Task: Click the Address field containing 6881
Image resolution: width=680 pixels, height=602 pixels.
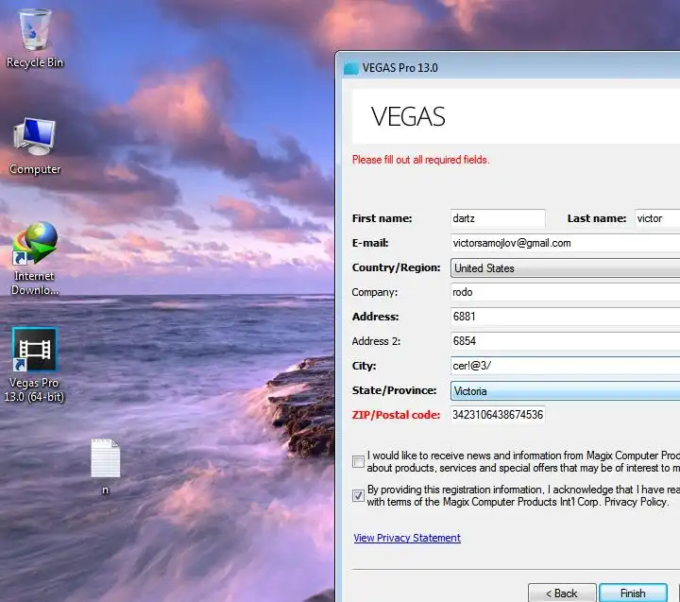Action: (565, 317)
